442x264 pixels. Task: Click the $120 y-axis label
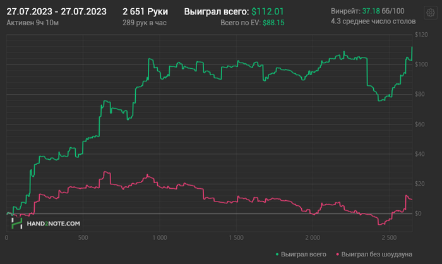click(x=421, y=35)
